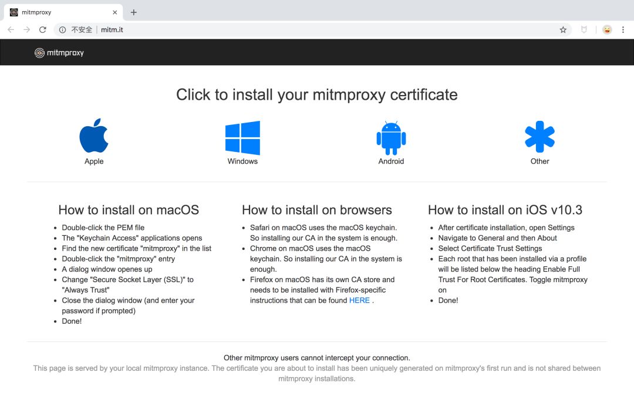Click the 'How to install on iOS v10.3' heading
634x396 pixels.
point(505,209)
